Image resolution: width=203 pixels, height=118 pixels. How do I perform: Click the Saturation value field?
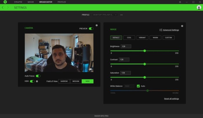pos(126,73)
